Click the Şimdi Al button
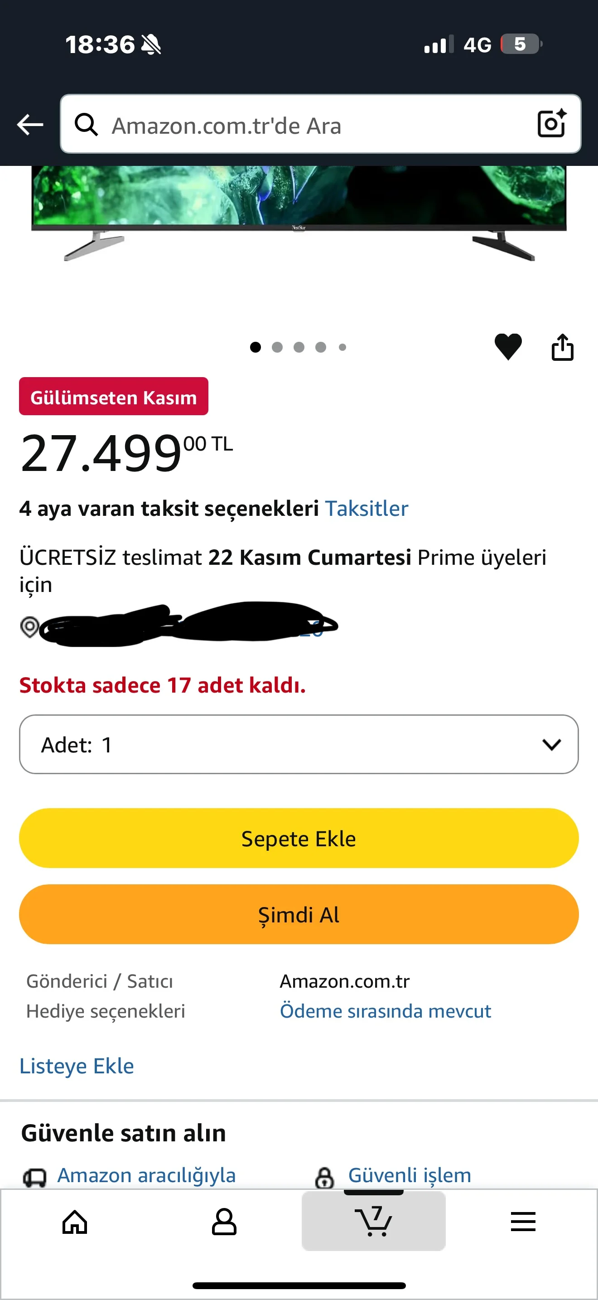Viewport: 598px width, 1300px height. 299,914
